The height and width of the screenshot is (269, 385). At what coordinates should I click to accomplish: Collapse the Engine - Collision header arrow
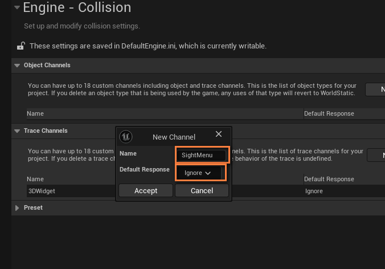(17, 7)
